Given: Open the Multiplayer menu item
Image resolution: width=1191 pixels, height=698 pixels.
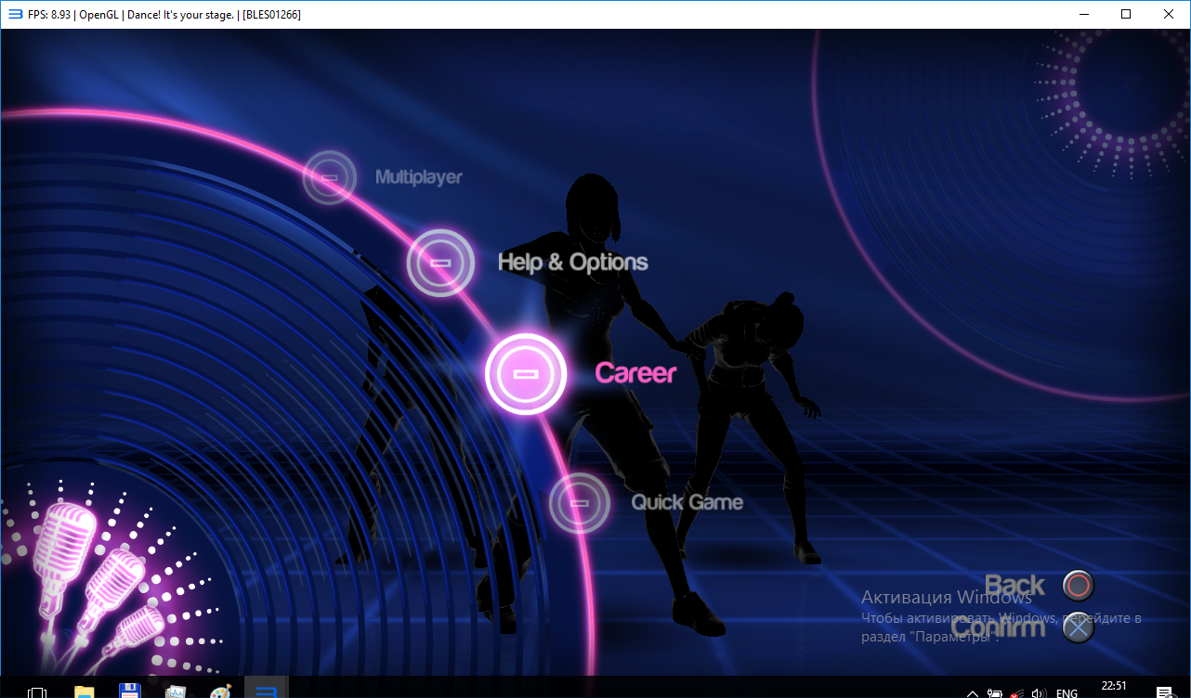Looking at the screenshot, I should (x=418, y=177).
